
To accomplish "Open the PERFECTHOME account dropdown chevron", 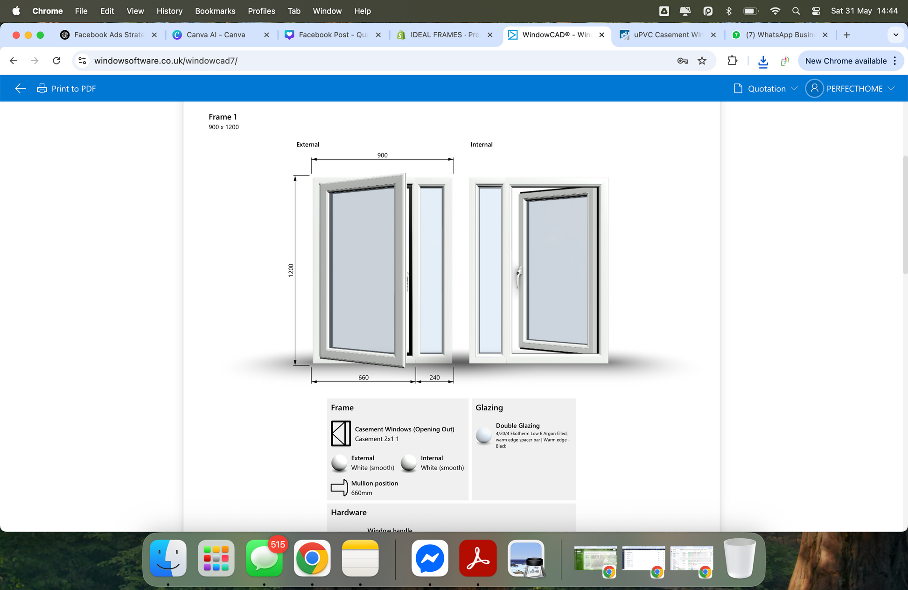I will click(x=891, y=89).
